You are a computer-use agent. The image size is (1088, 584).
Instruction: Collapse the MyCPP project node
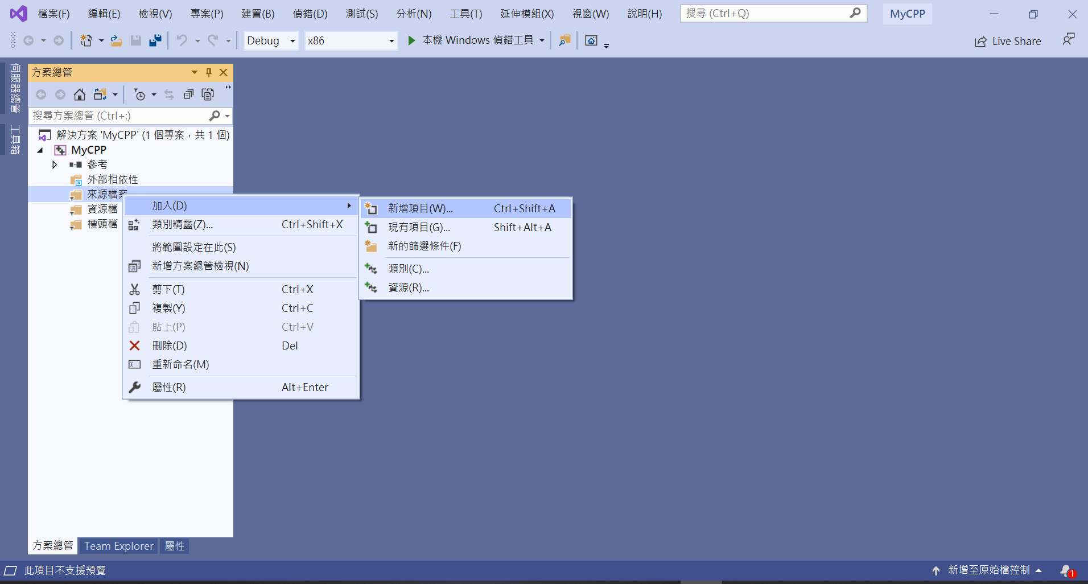click(x=40, y=150)
